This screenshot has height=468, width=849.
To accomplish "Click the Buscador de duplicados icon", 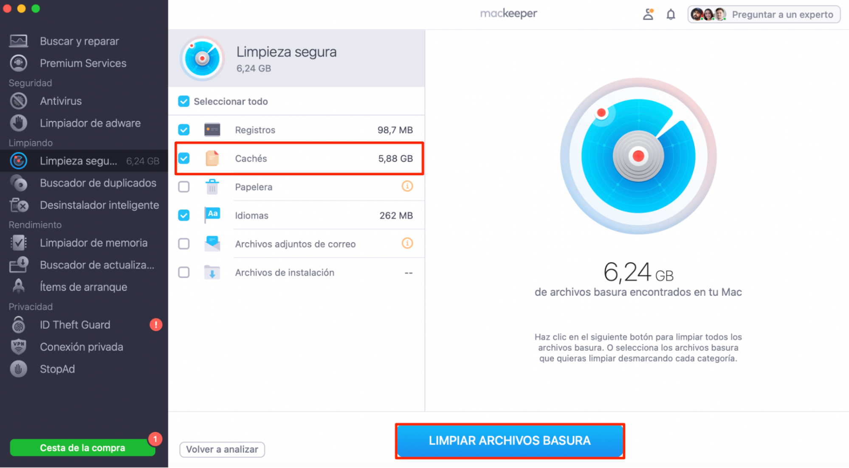I will click(x=18, y=183).
